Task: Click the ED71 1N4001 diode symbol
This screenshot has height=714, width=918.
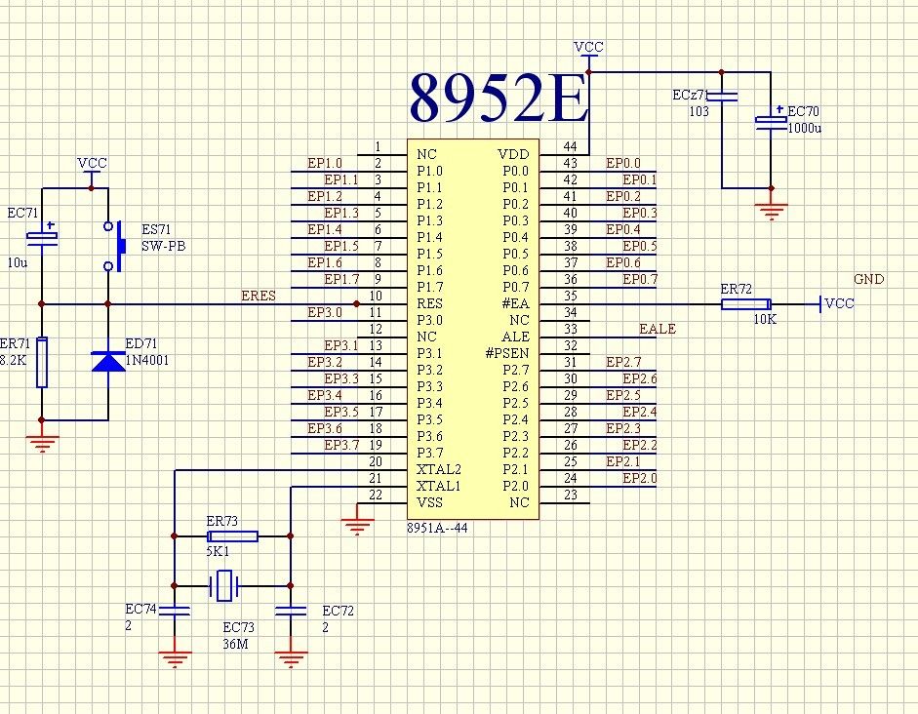Action: (x=107, y=360)
